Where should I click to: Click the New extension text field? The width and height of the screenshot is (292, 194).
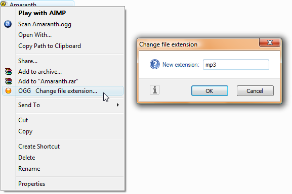coord(236,65)
